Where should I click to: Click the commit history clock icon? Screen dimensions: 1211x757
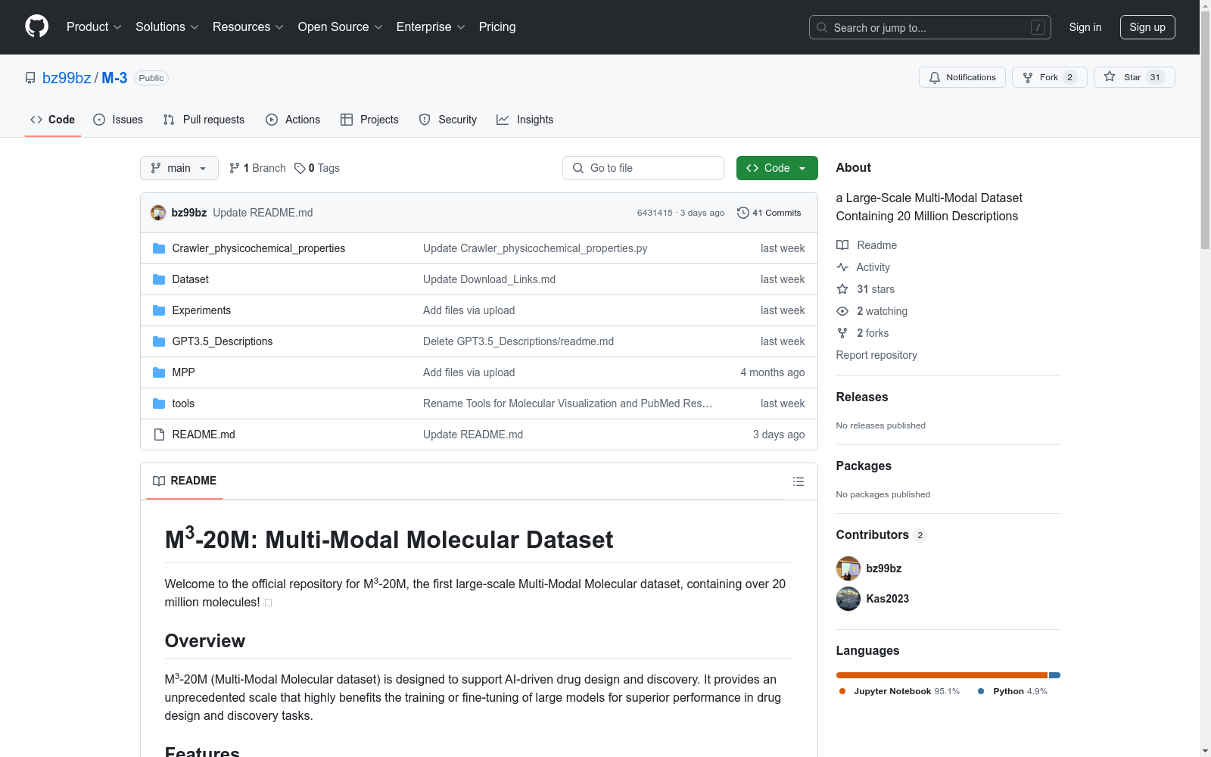743,213
